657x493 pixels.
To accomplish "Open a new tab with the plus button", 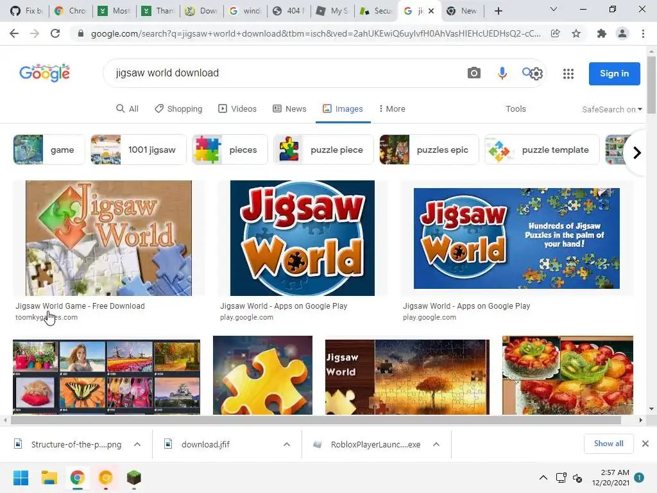I will (498, 11).
